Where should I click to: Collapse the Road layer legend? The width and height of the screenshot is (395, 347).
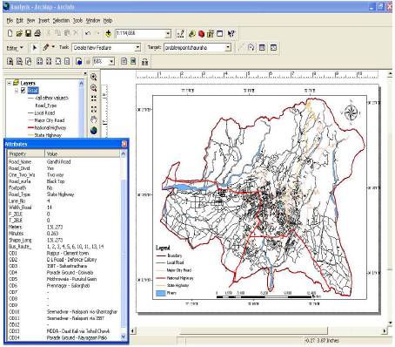[x=17, y=91]
